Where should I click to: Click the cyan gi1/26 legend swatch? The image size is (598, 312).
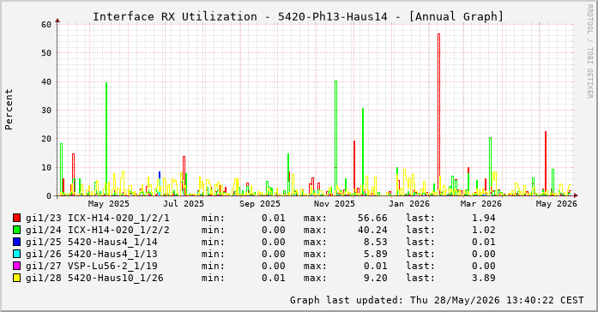[16, 254]
